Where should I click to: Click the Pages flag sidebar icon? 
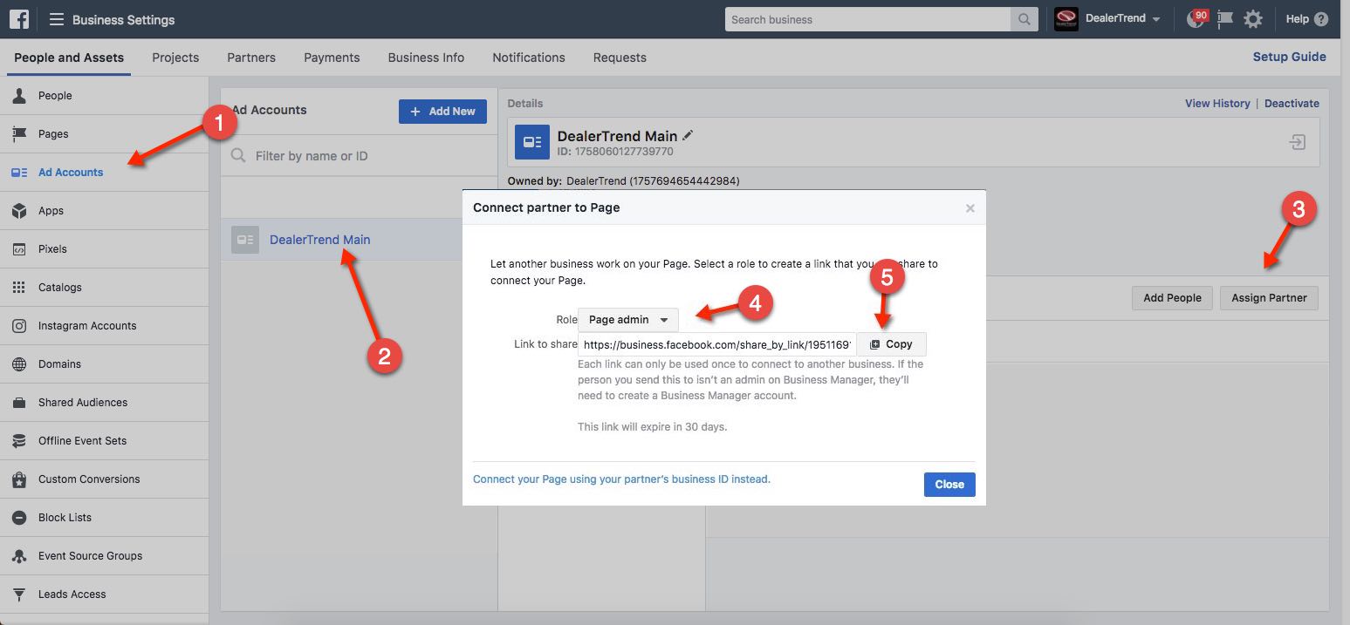(x=19, y=134)
